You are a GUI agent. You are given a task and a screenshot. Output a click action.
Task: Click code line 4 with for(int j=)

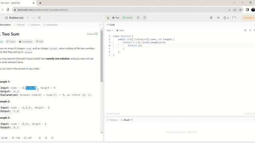[135, 46]
